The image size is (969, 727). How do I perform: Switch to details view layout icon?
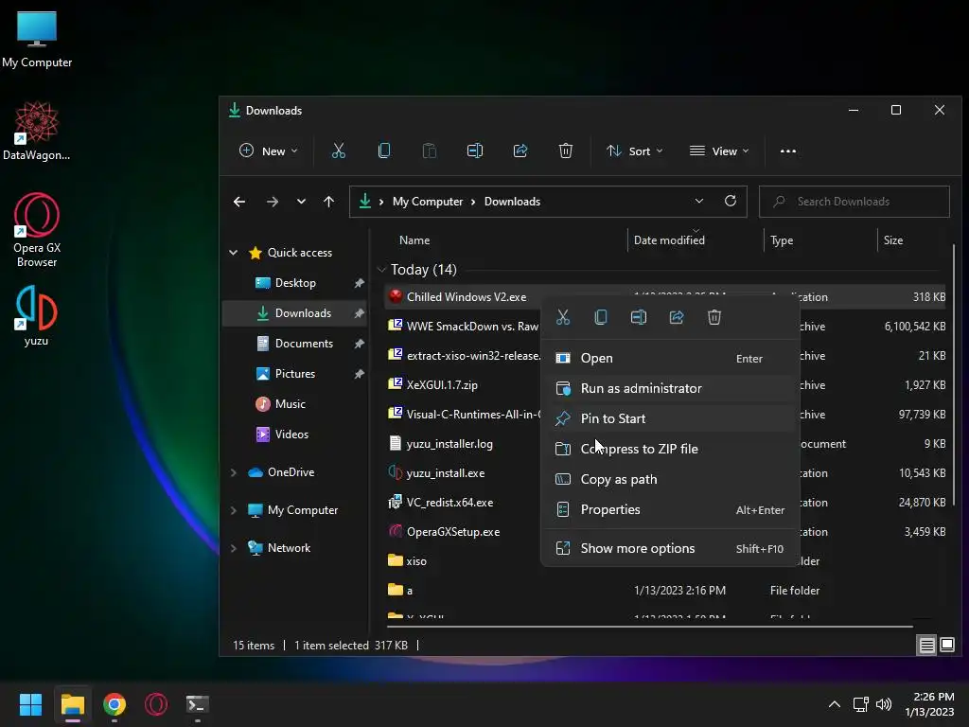click(927, 646)
